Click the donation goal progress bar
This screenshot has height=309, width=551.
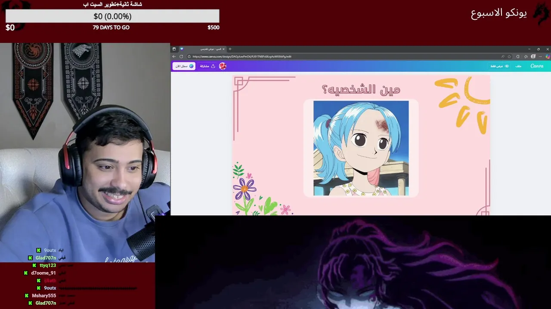tap(112, 16)
